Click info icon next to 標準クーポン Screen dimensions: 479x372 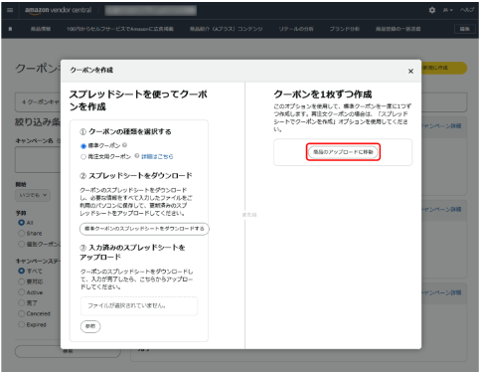click(x=124, y=145)
